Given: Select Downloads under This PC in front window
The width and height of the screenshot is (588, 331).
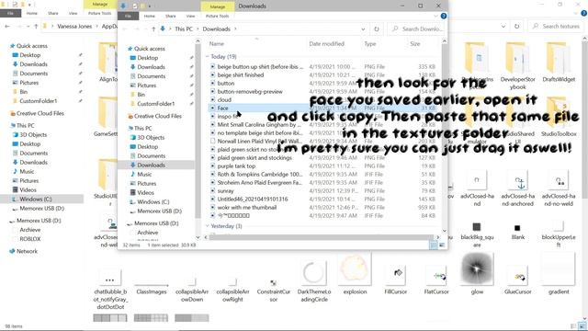Looking at the screenshot, I should (x=151, y=165).
